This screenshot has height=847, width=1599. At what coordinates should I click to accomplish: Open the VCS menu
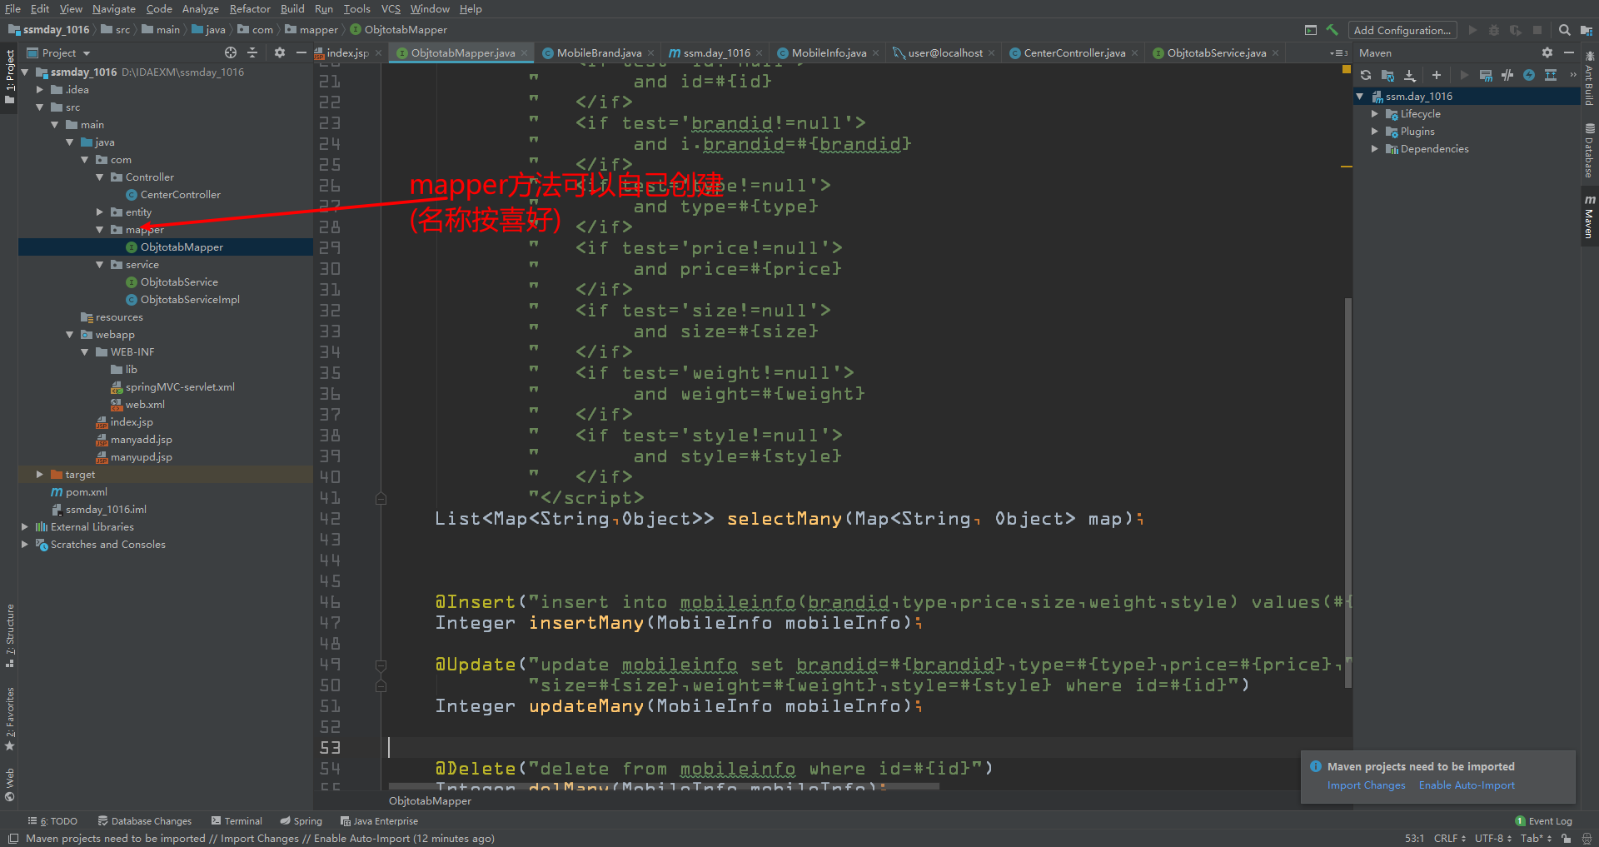[x=391, y=9]
